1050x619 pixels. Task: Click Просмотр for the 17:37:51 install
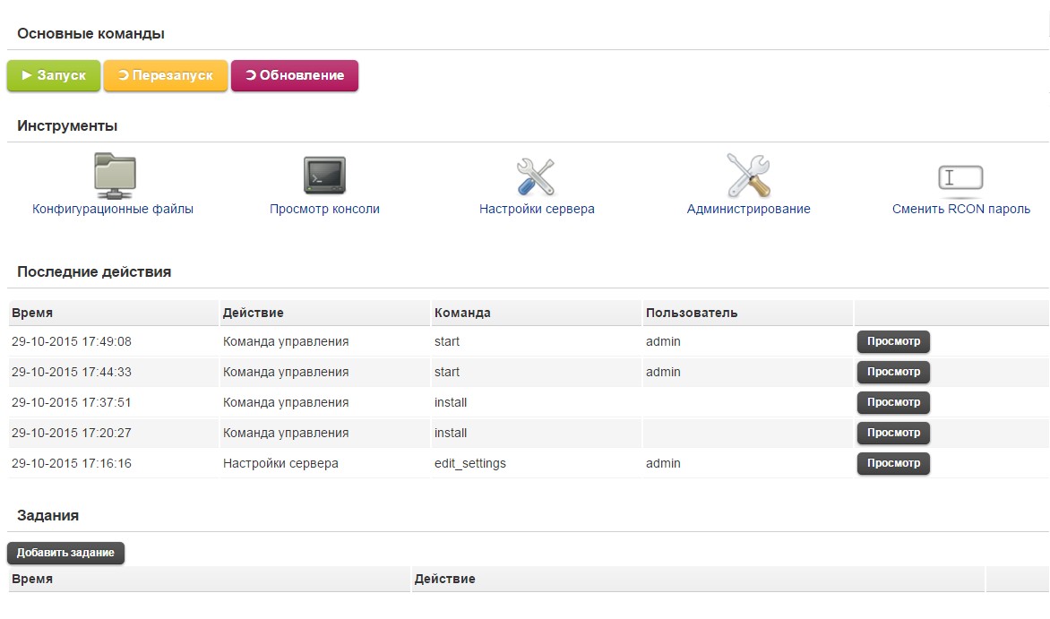pyautogui.click(x=893, y=402)
